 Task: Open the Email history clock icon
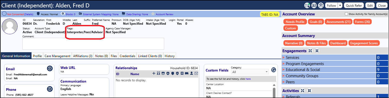pos(50,68)
